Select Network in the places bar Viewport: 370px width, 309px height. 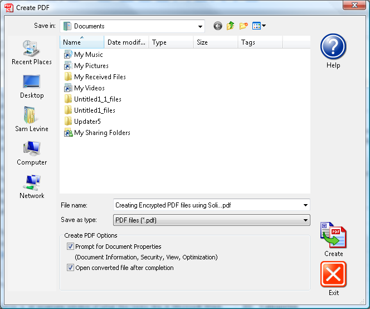pyautogui.click(x=32, y=187)
